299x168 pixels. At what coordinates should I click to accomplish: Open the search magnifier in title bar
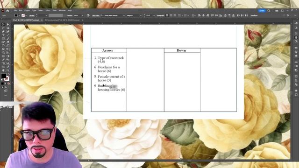tap(269, 11)
